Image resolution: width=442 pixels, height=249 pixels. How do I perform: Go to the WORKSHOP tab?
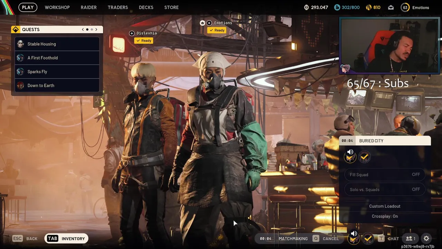(57, 7)
